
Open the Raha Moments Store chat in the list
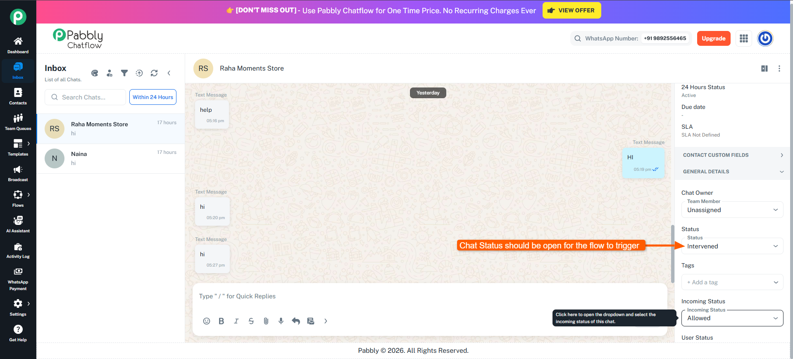[x=111, y=129]
